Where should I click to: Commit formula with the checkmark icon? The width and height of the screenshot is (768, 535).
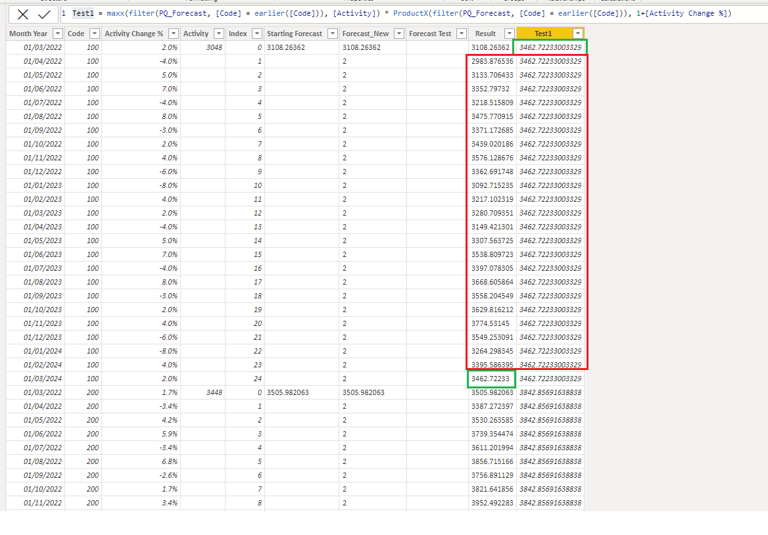[x=44, y=14]
